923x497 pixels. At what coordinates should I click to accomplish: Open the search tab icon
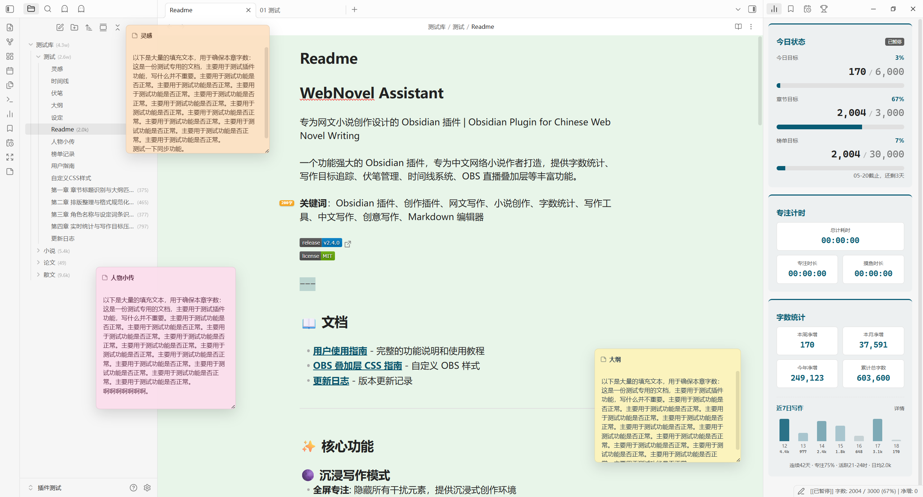click(x=48, y=9)
